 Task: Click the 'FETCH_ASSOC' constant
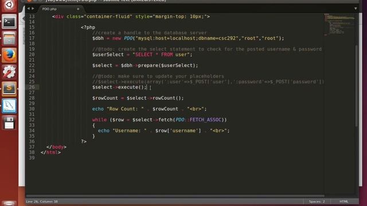(x=205, y=120)
